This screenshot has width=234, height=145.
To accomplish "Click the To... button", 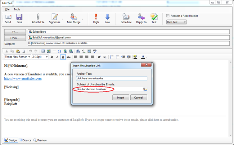I will coord(15,32).
